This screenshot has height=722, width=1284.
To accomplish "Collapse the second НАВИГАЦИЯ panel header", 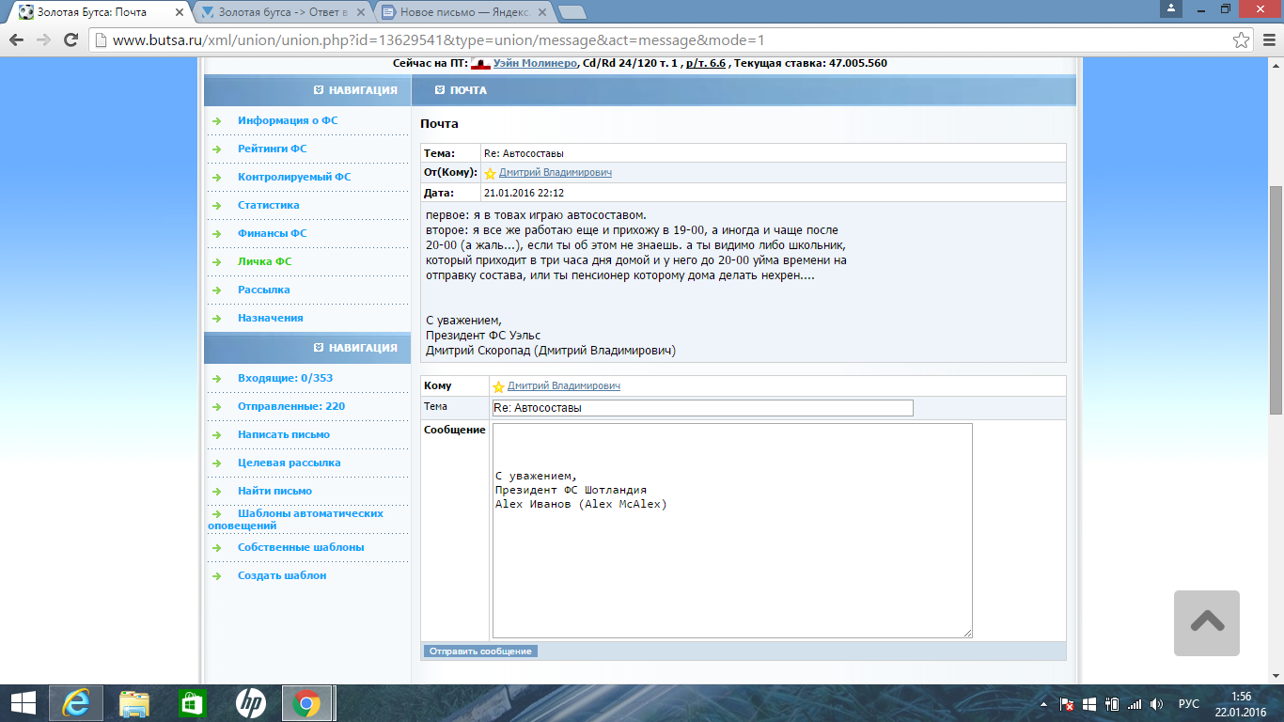I will click(x=355, y=348).
